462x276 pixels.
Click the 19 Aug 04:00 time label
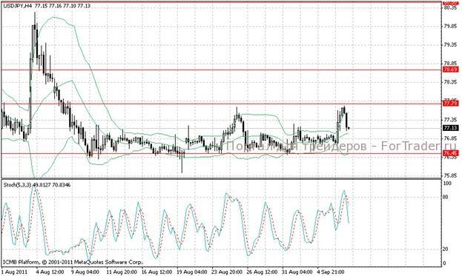tap(192, 272)
